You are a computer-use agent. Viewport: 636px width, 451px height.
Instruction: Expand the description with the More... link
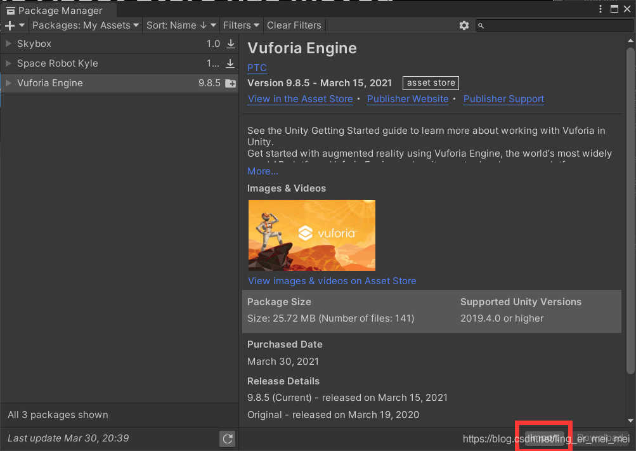pos(263,171)
